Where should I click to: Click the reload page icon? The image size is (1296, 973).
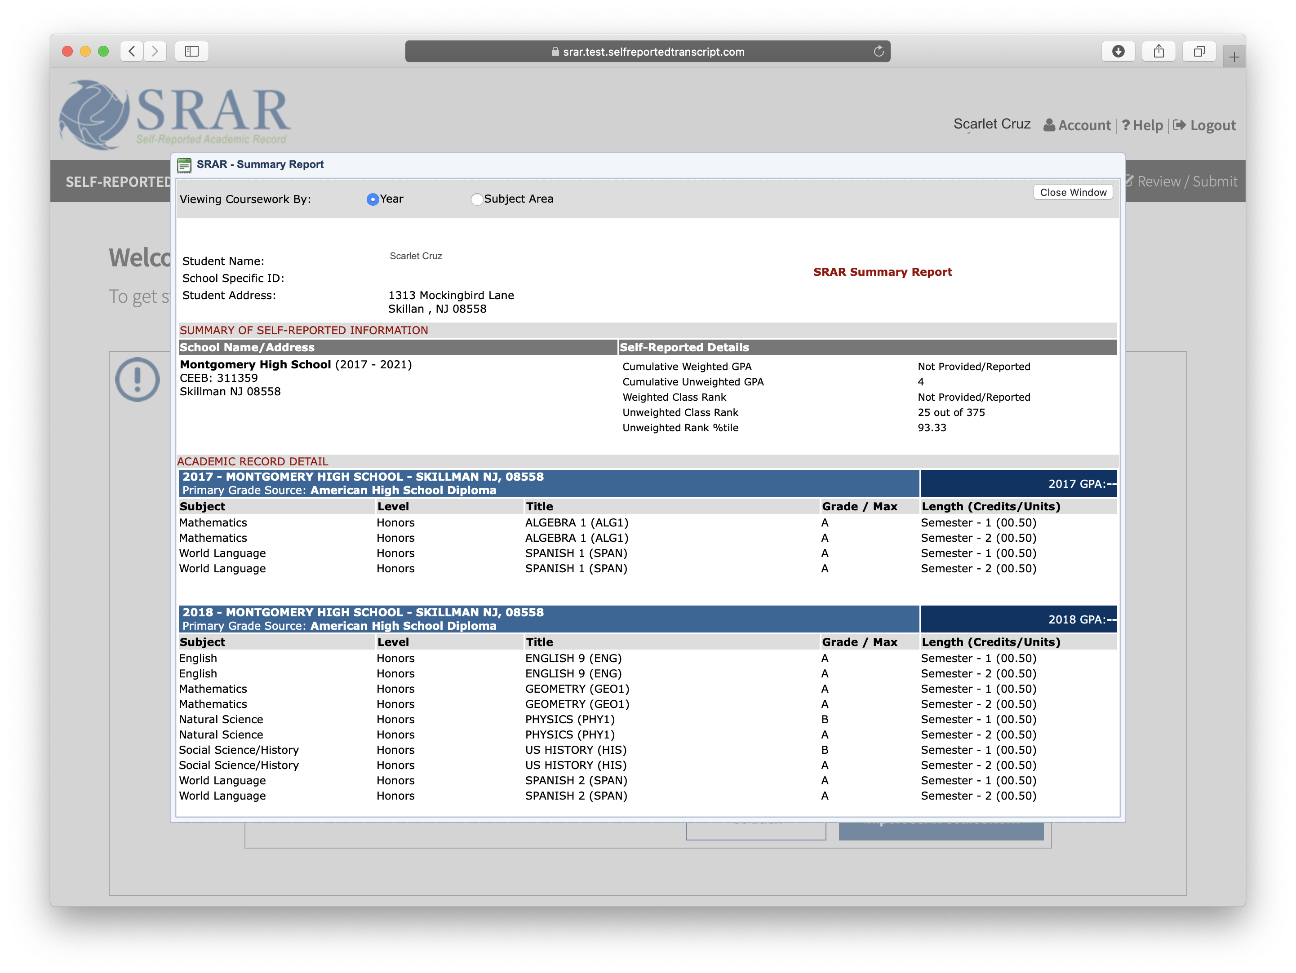click(x=878, y=52)
